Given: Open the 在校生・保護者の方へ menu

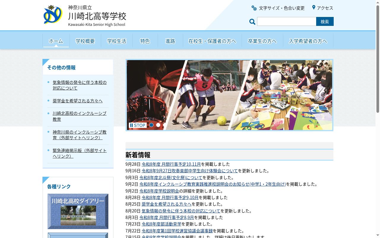Looking at the screenshot, I should [212, 41].
